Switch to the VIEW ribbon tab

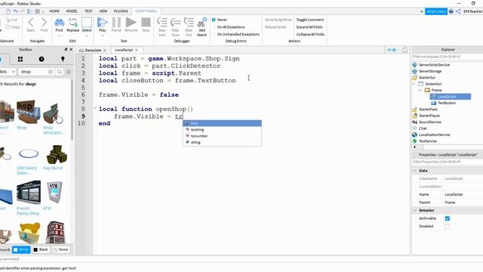(x=103, y=11)
